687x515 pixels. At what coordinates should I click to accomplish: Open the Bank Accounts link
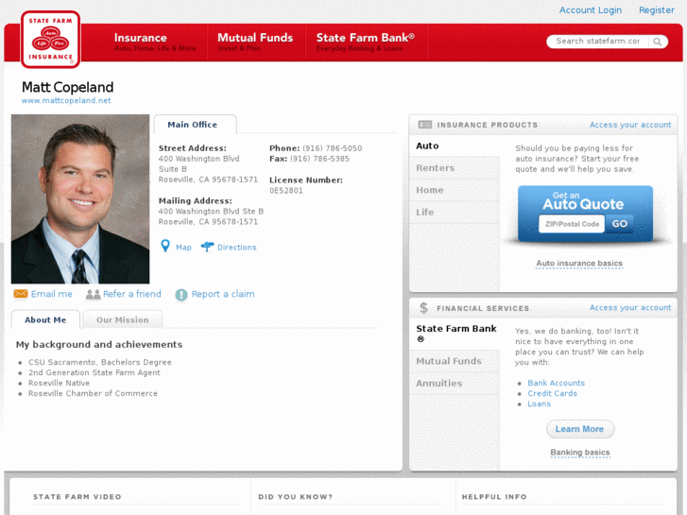coord(556,383)
